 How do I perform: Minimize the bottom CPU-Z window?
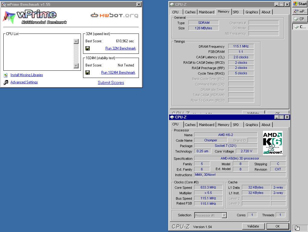click(277, 117)
